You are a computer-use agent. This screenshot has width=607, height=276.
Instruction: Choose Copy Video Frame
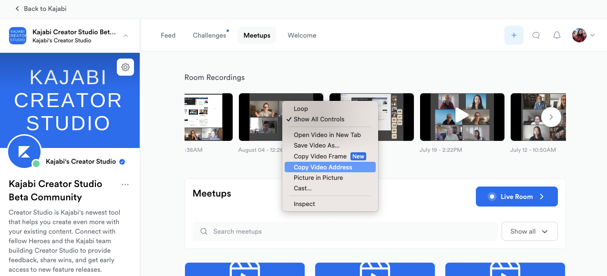[x=330, y=157]
